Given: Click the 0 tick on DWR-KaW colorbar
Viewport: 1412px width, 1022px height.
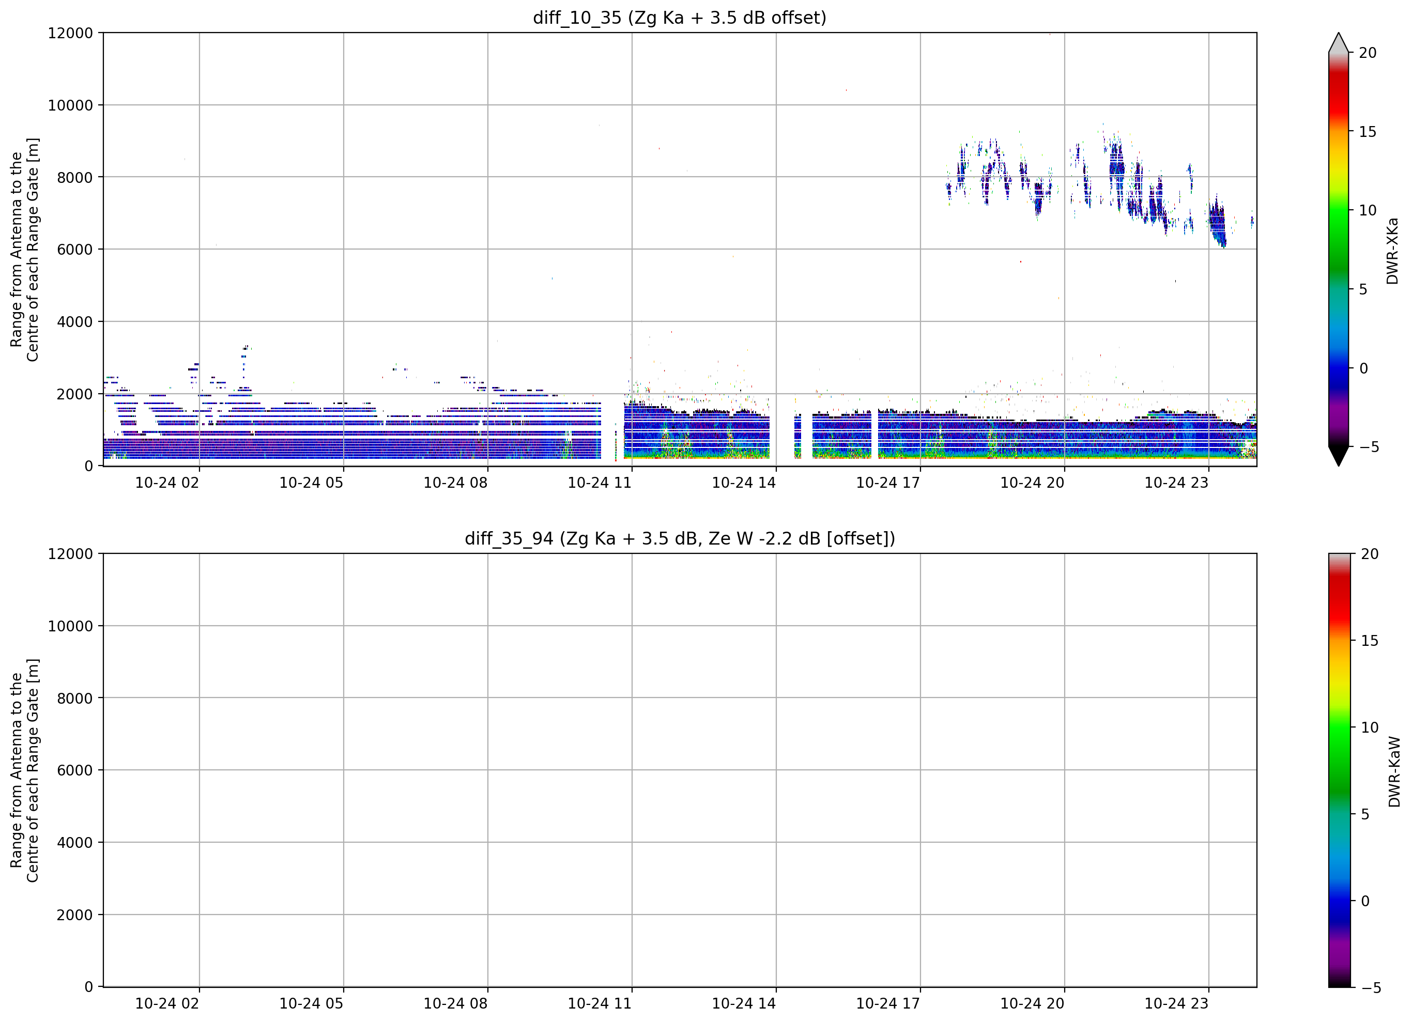Looking at the screenshot, I should [x=1365, y=901].
